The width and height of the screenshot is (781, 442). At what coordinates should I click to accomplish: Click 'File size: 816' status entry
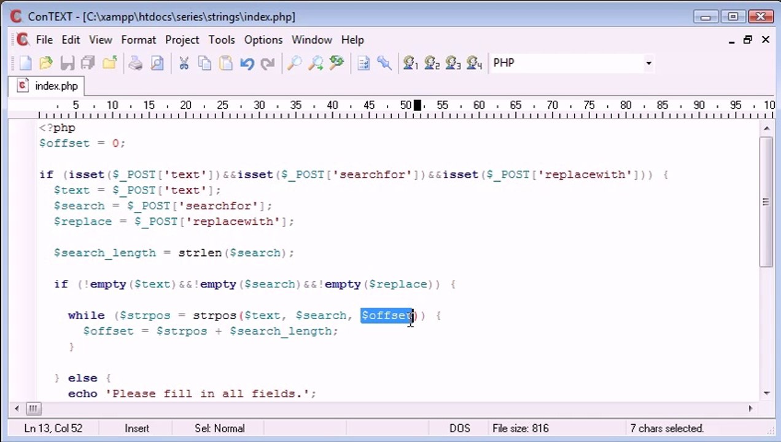(x=521, y=428)
